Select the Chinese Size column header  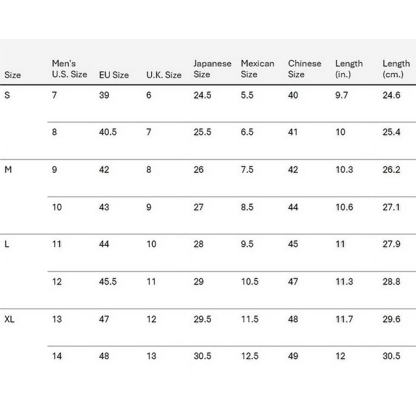click(305, 69)
